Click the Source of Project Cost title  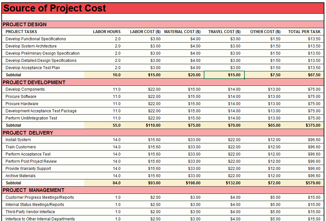55,8
